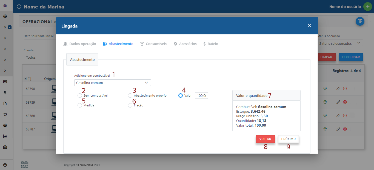Click the red delete icon for row 63789
This screenshot has height=170, width=374.
pos(345,102)
